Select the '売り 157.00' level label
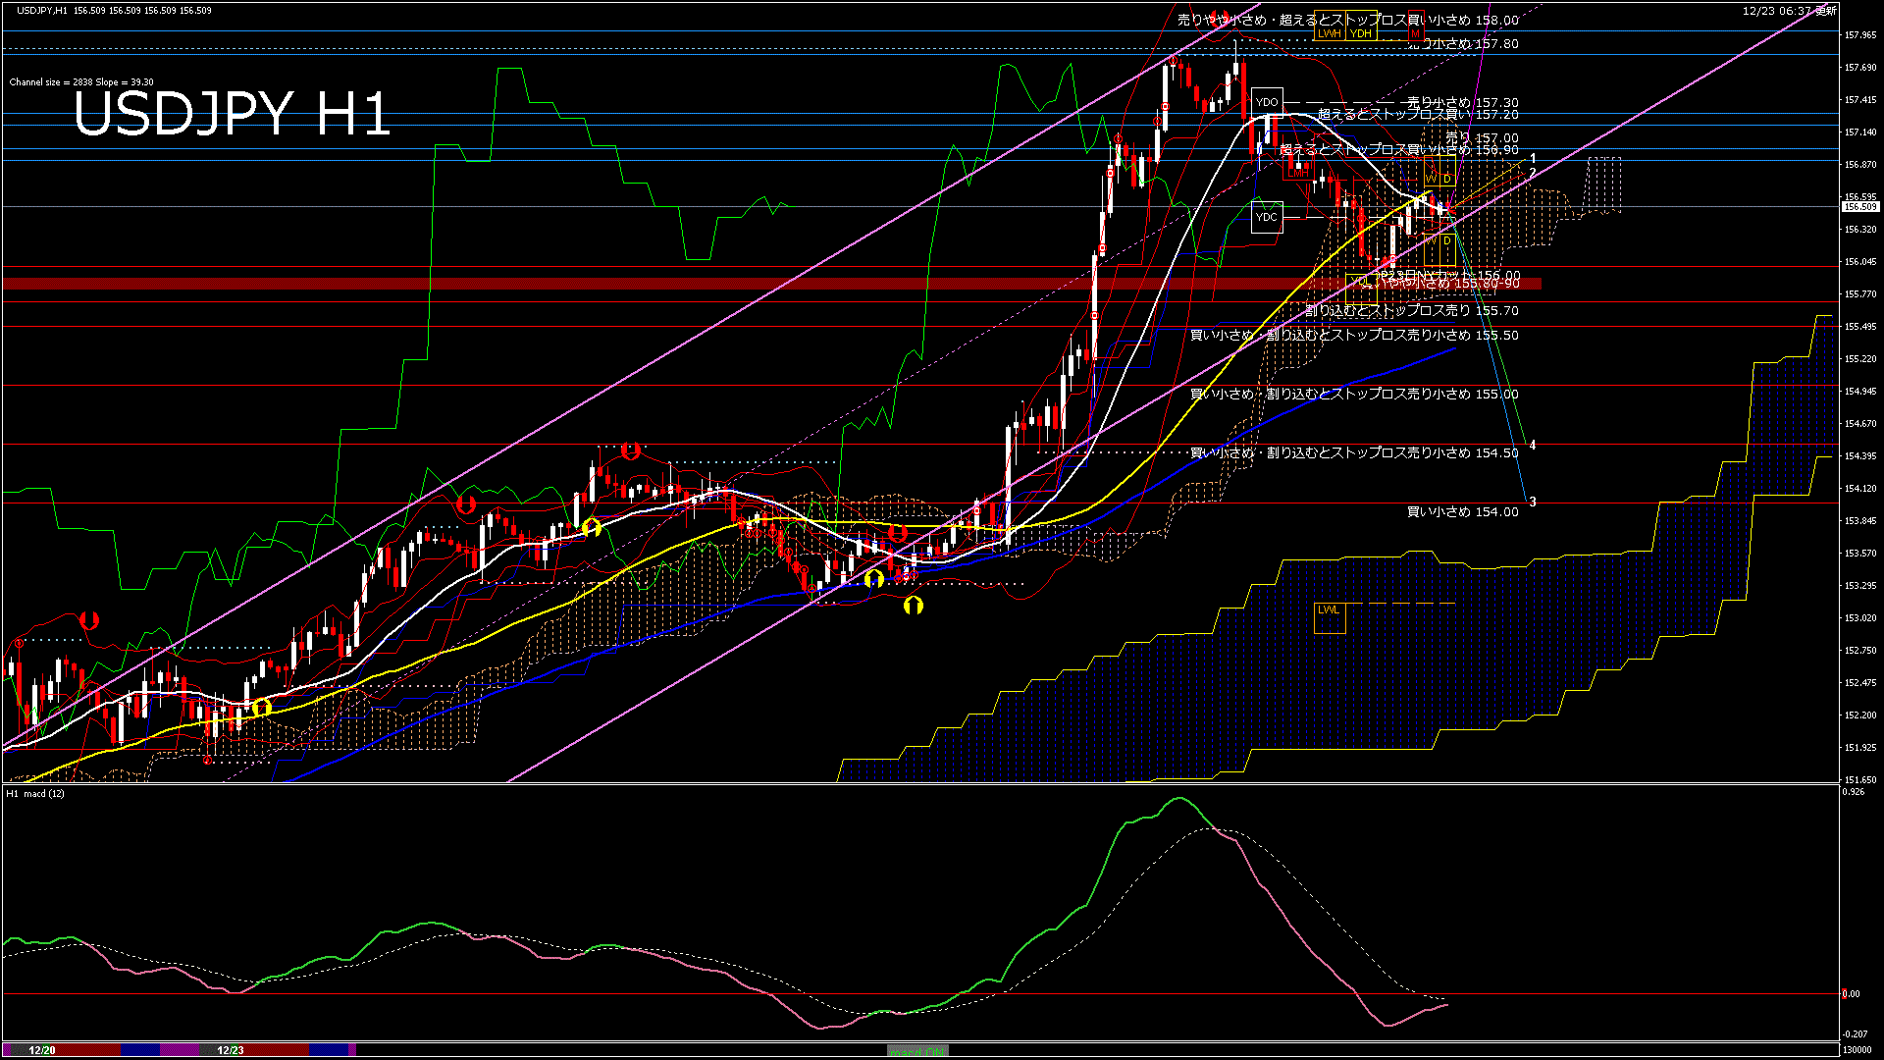1884x1060 pixels. click(x=1482, y=138)
